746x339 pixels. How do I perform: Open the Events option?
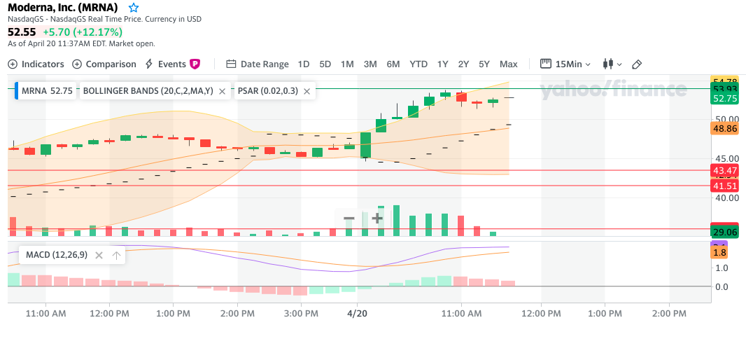point(171,64)
